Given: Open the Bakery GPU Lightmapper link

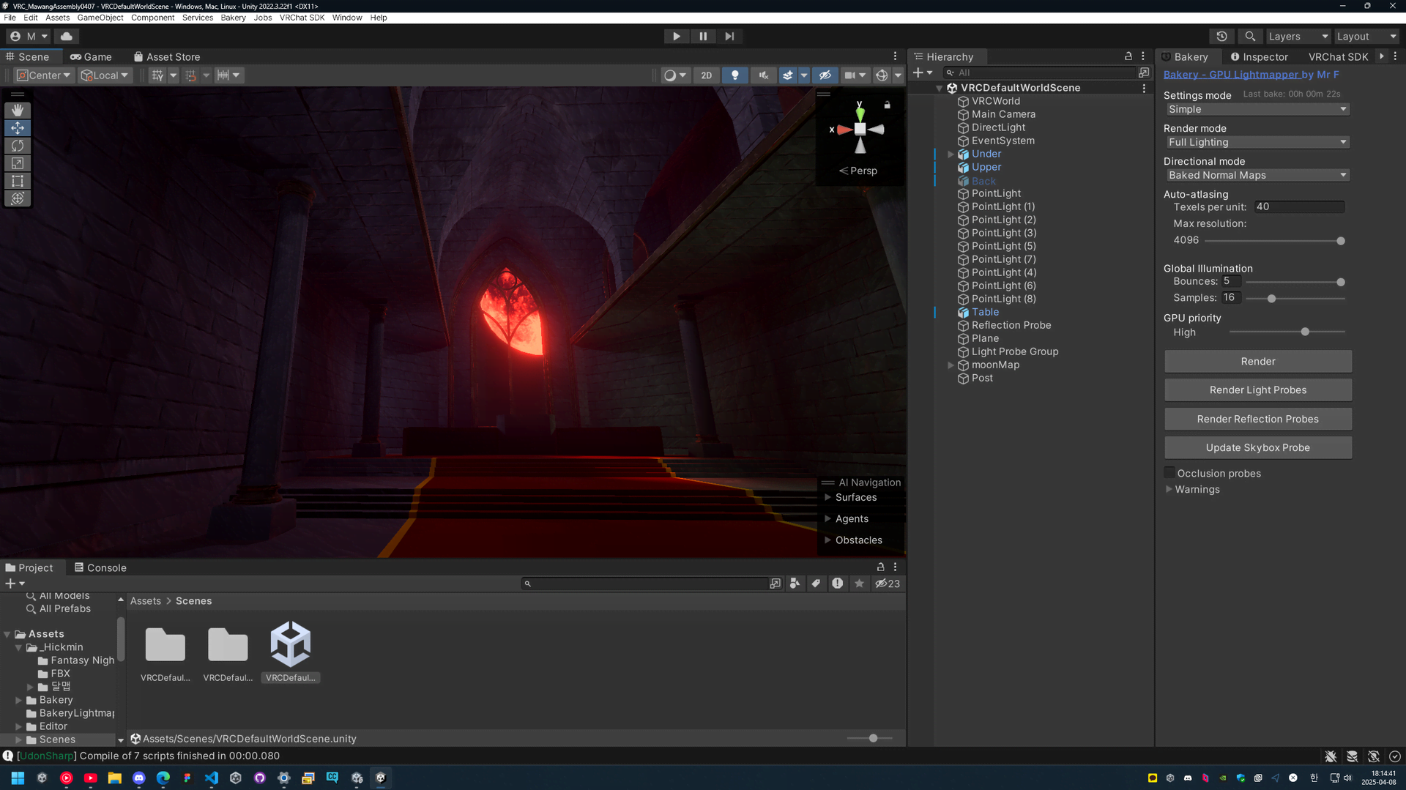Looking at the screenshot, I should (1251, 74).
